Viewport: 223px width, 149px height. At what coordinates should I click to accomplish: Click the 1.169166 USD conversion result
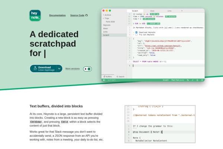(x=153, y=23)
